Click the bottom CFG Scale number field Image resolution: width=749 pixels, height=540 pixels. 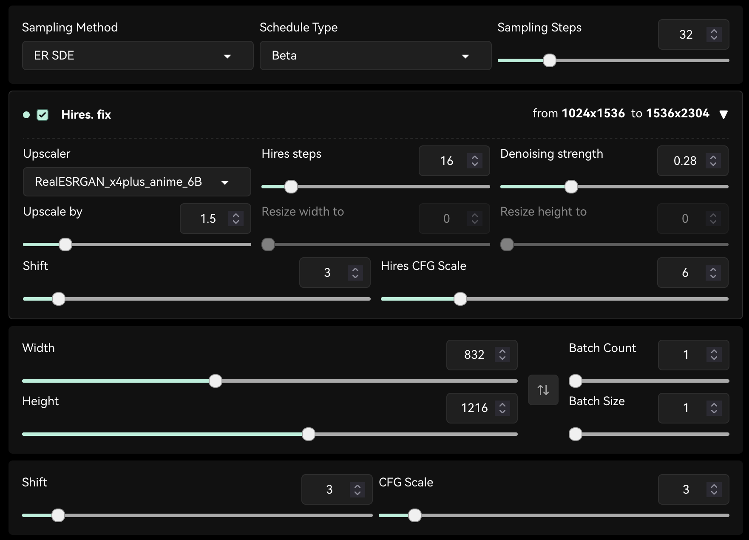tap(694, 489)
